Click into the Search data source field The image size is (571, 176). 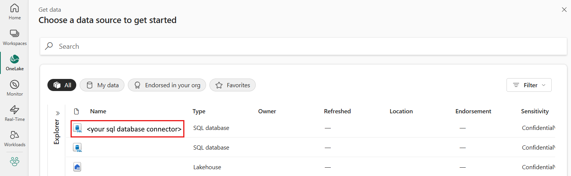point(304,46)
